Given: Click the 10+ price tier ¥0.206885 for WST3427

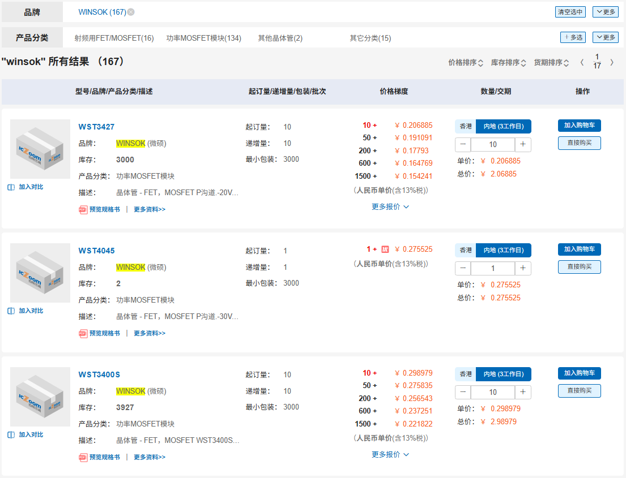Looking at the screenshot, I should click(x=414, y=125).
